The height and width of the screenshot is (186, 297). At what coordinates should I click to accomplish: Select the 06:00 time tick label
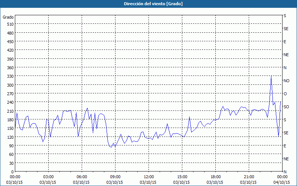click(82, 177)
